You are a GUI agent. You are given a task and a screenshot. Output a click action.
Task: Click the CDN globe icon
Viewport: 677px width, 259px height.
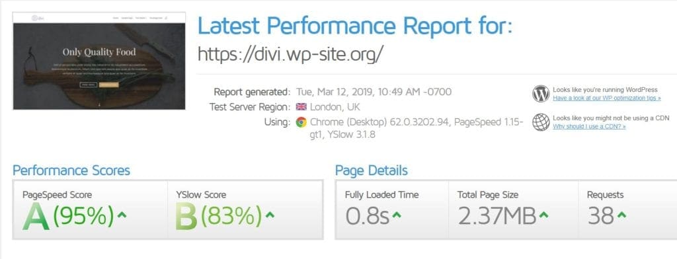tap(541, 122)
